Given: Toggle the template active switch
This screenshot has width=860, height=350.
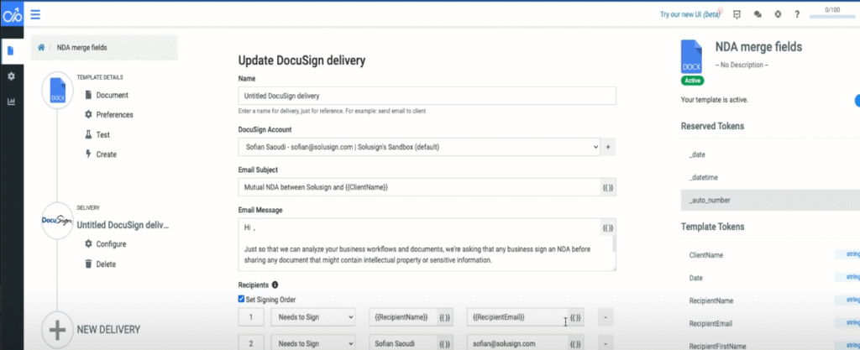Looking at the screenshot, I should click(857, 100).
